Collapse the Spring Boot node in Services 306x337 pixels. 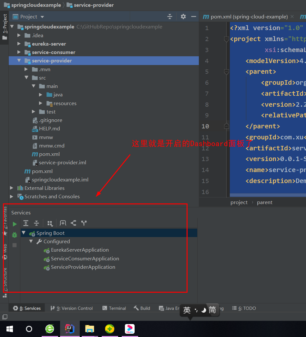[24, 233]
